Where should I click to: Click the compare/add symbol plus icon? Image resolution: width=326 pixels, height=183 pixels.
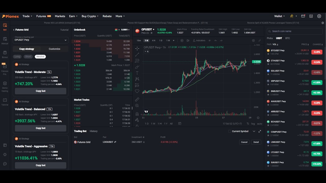point(182,40)
